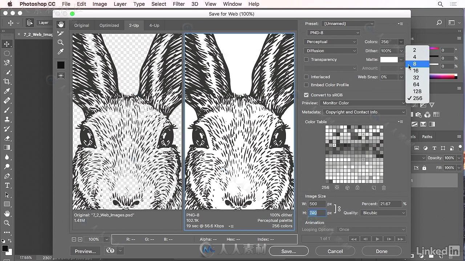465x261 pixels.
Task: Select the Clone Stamp tool
Action: click(7, 119)
